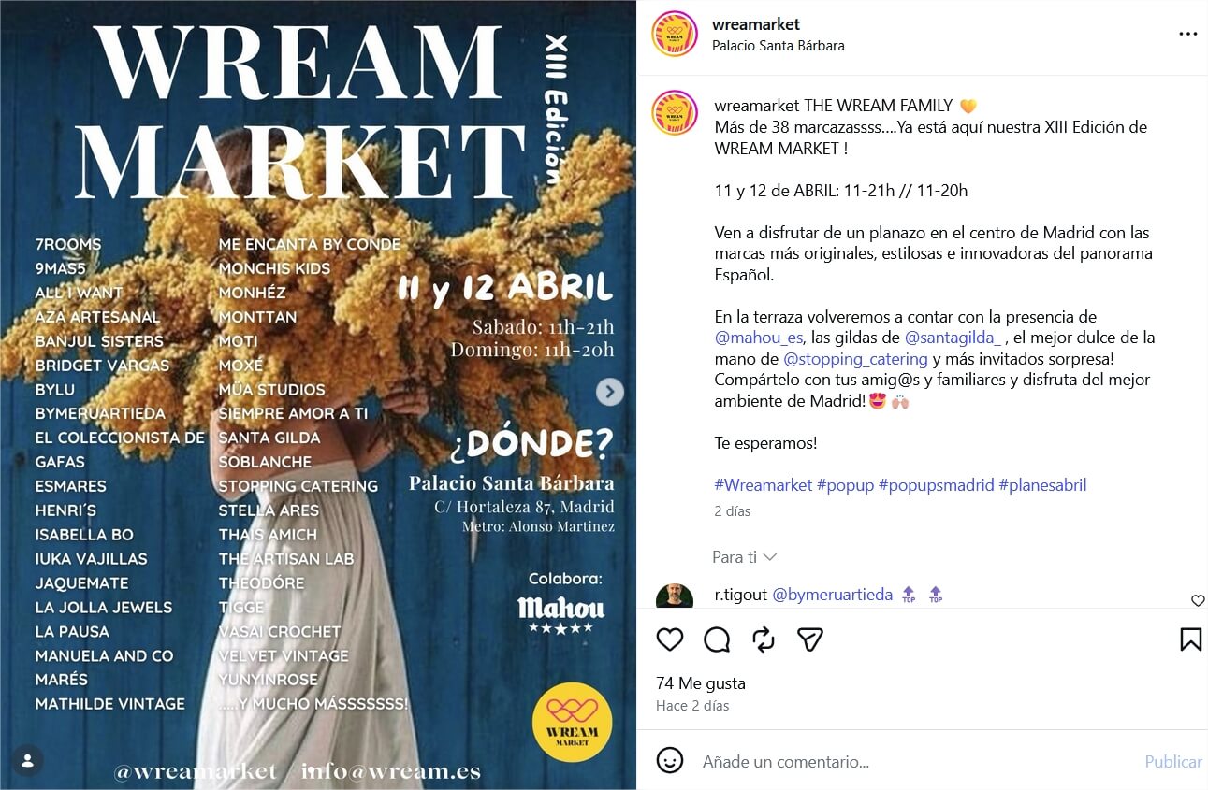This screenshot has height=790, width=1208.
Task: Open comments via the speech bubble icon
Action: (717, 639)
